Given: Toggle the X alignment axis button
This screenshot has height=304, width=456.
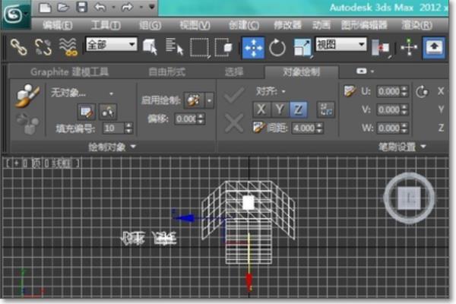Looking at the screenshot, I should tap(261, 109).
